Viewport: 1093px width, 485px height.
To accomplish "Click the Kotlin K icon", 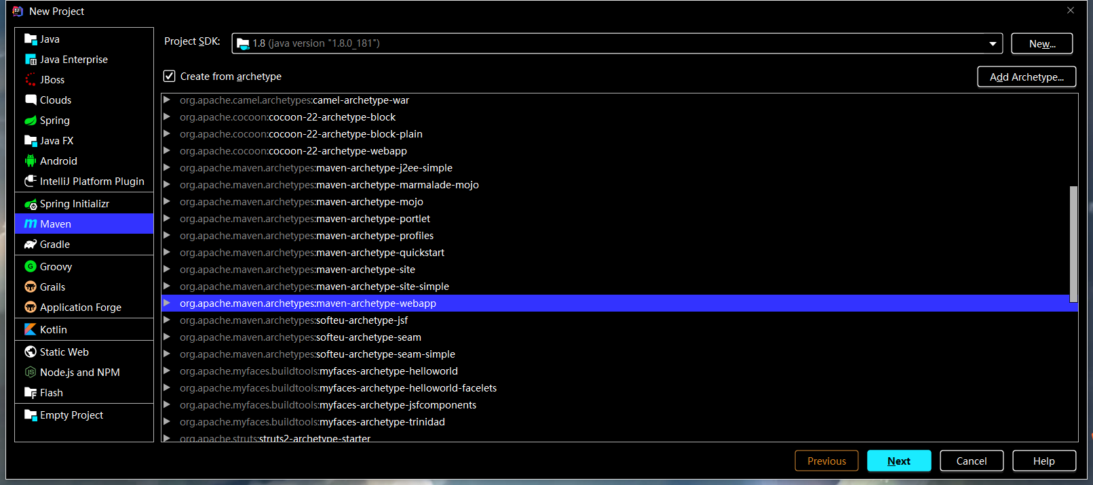I will point(31,330).
